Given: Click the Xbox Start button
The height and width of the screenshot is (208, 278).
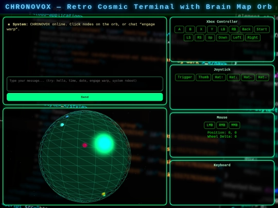Looking at the screenshot, I should pos(262,29).
